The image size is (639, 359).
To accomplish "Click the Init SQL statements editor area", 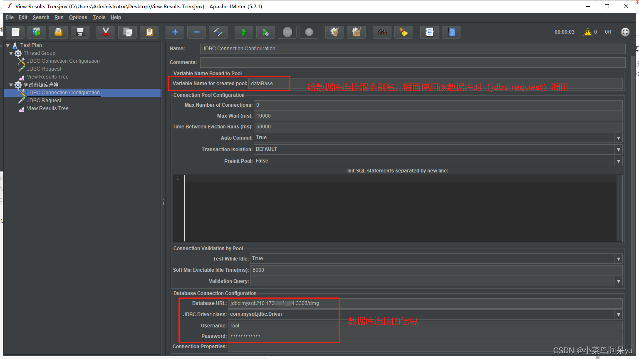I will tap(400, 208).
